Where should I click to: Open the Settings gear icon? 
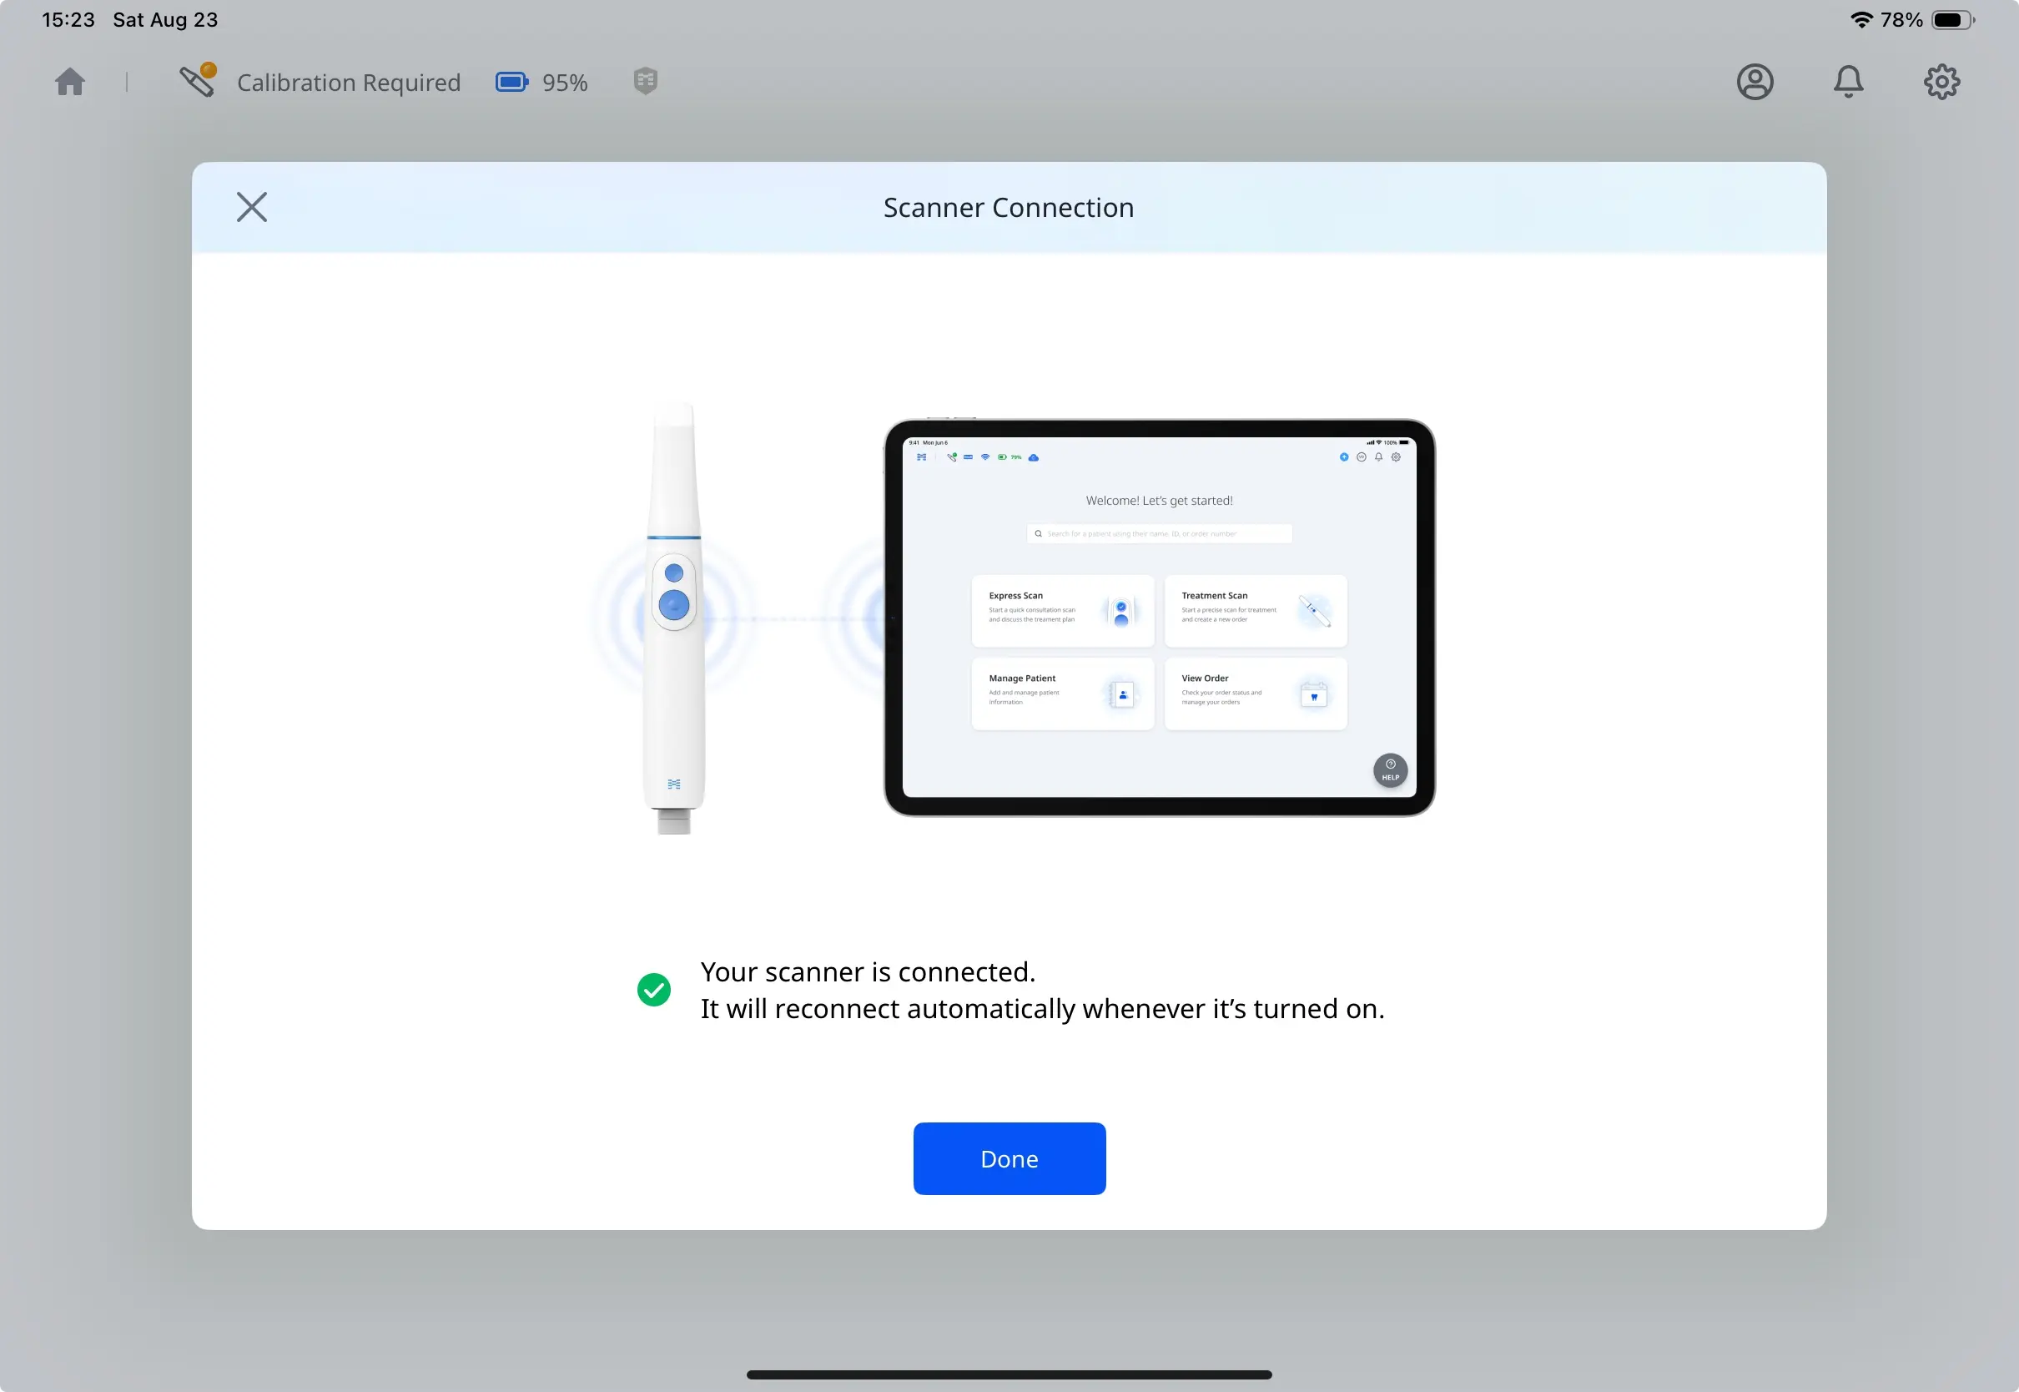point(1942,81)
